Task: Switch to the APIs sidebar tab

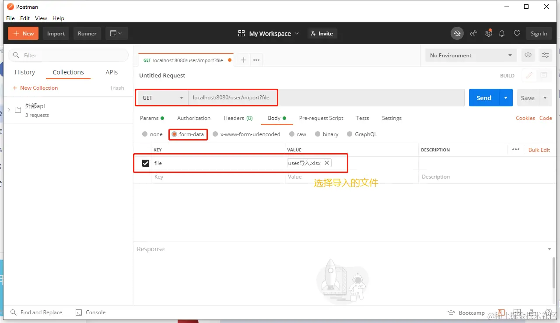Action: pos(112,72)
